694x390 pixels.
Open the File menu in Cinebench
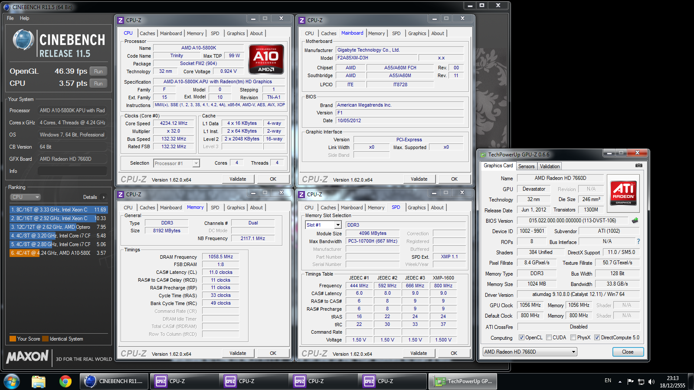pyautogui.click(x=10, y=18)
